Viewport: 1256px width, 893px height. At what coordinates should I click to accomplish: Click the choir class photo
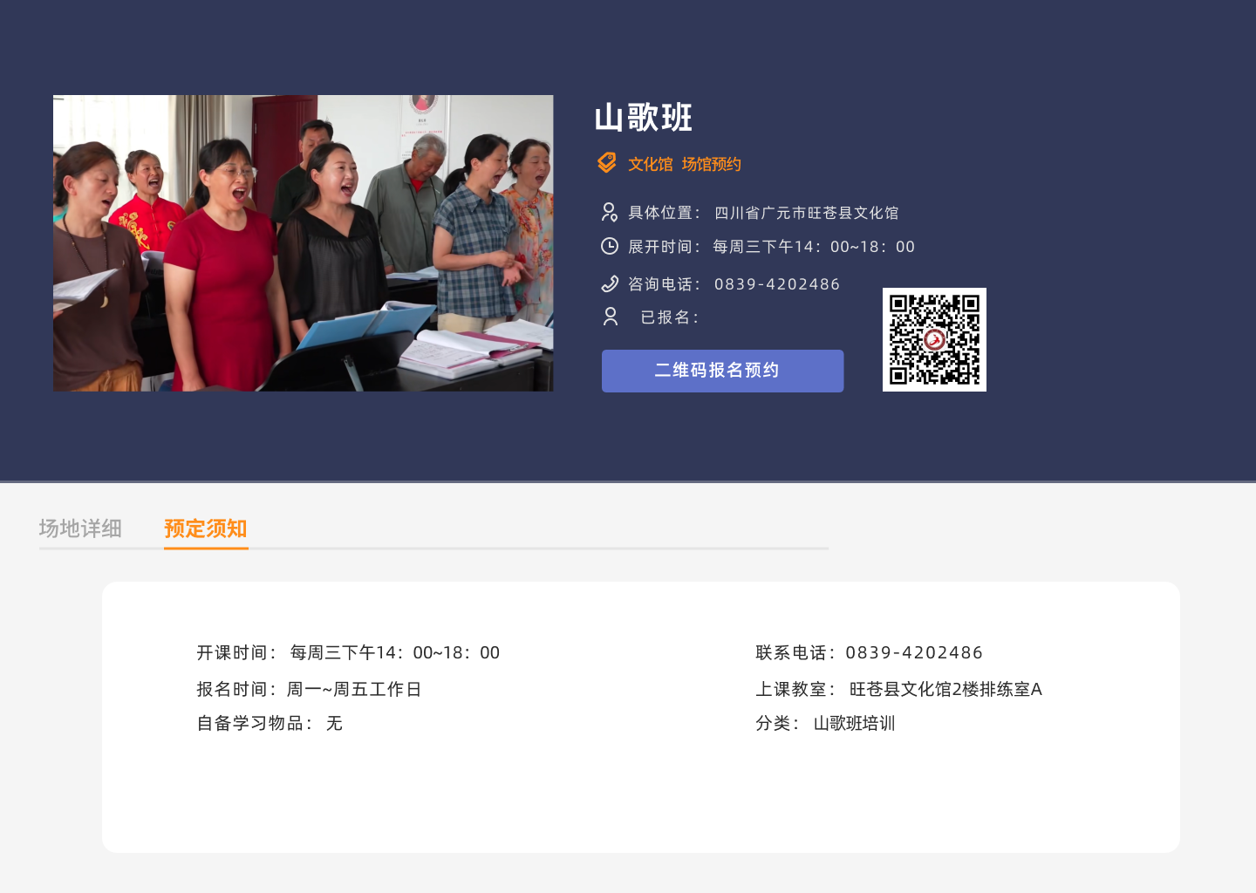(x=303, y=243)
